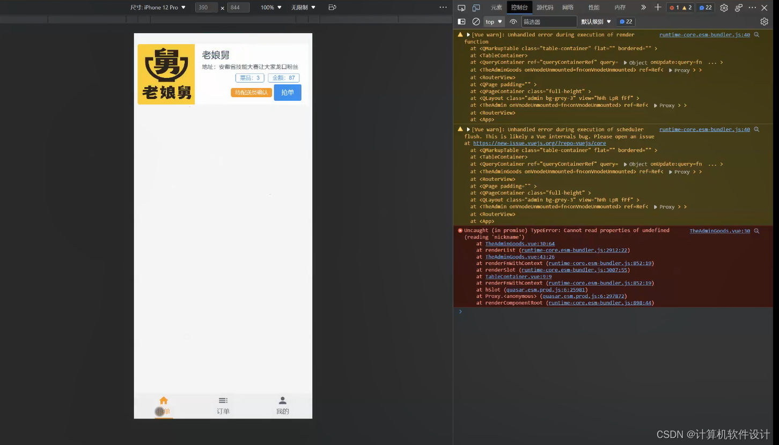Switch to the 网络 network tab

point(568,8)
